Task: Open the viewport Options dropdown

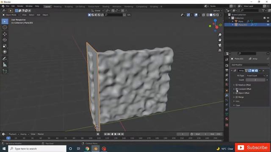Action: tap(217, 11)
